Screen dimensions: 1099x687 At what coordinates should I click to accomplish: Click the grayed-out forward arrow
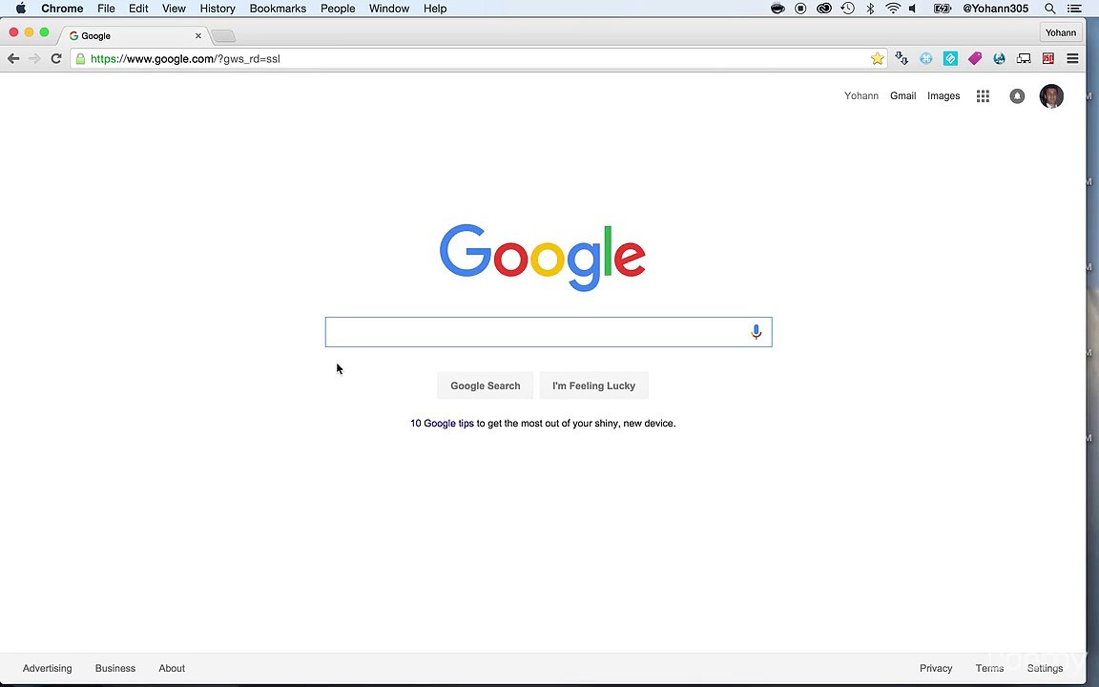[34, 59]
